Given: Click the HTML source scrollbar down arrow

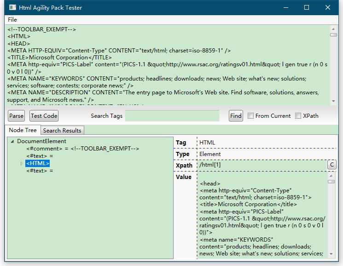Looking at the screenshot, I should [x=333, y=101].
